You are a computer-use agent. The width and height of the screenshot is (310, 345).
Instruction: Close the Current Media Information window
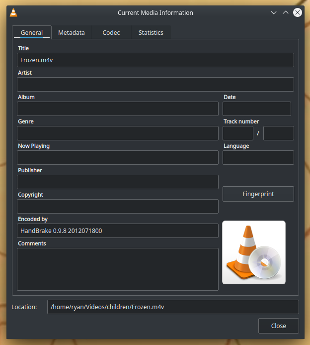coord(298,12)
